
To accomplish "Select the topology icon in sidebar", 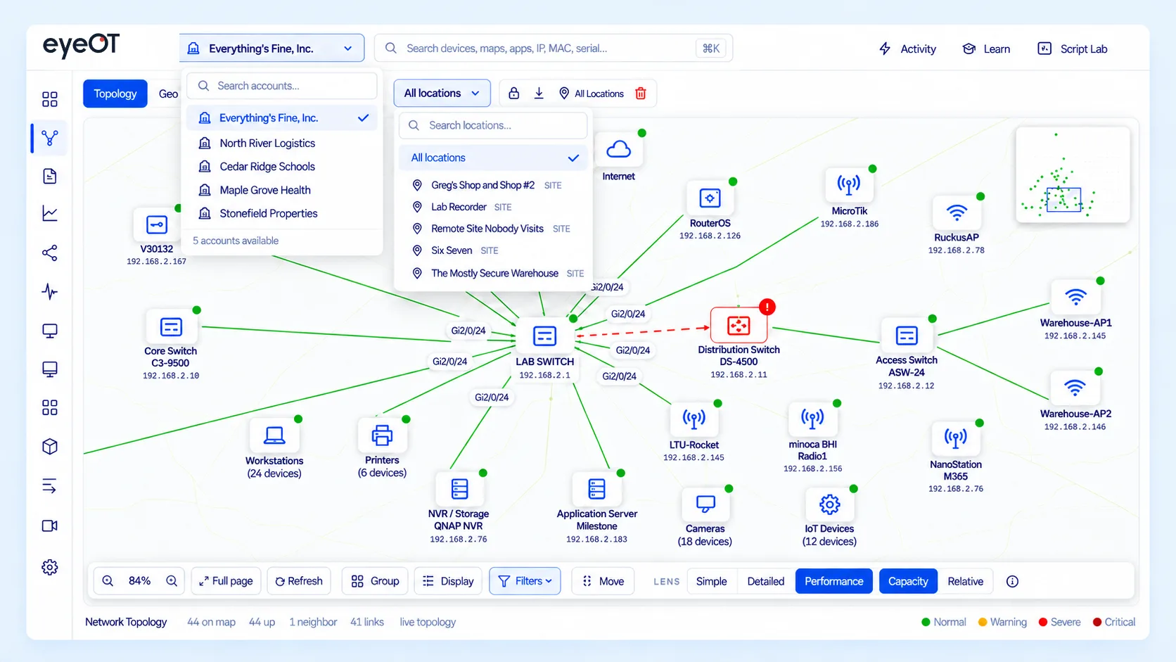I will click(x=49, y=138).
